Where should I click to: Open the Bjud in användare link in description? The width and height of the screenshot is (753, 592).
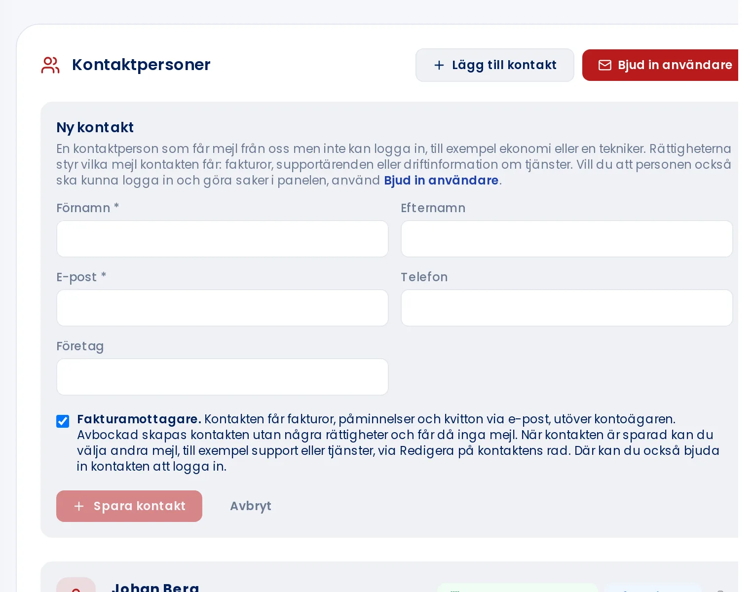(x=441, y=181)
